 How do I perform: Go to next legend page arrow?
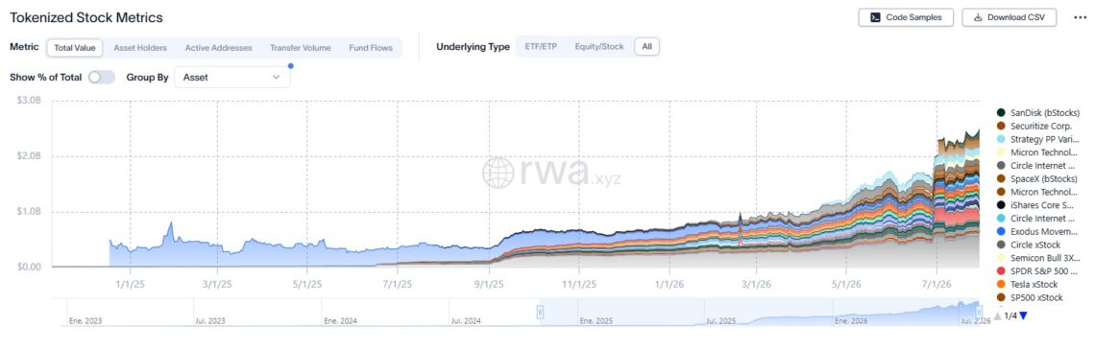(1023, 315)
